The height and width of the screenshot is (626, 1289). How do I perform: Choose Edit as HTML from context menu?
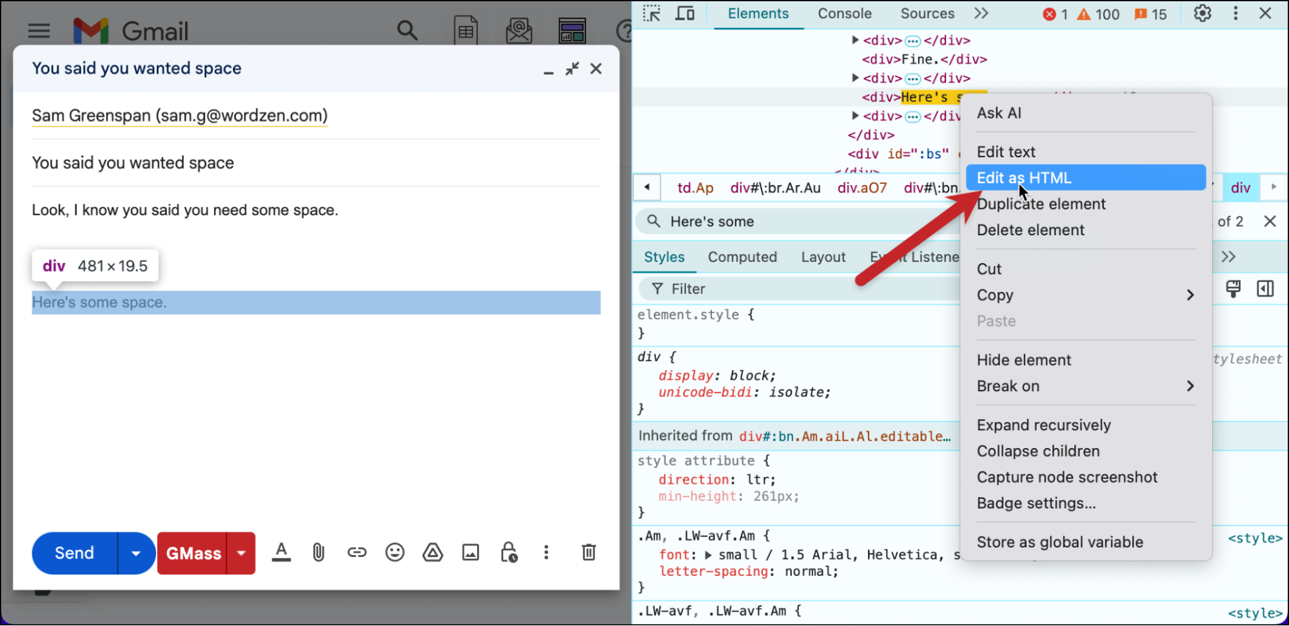pos(1085,178)
